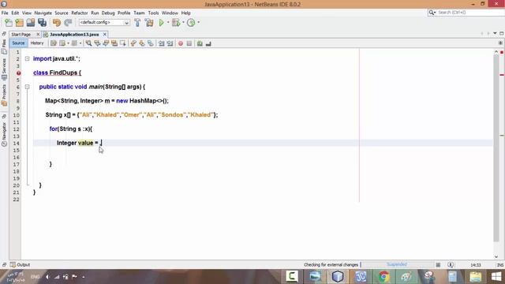505x284 pixels.
Task: Click the Redo arrow icon
Action: (68, 23)
